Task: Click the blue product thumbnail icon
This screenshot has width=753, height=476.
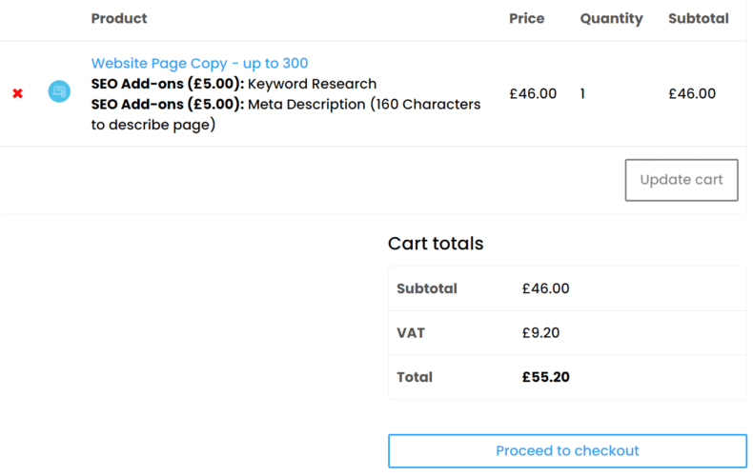Action: (x=59, y=92)
